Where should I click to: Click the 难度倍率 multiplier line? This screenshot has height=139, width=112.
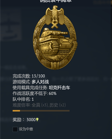[x=39, y=105]
